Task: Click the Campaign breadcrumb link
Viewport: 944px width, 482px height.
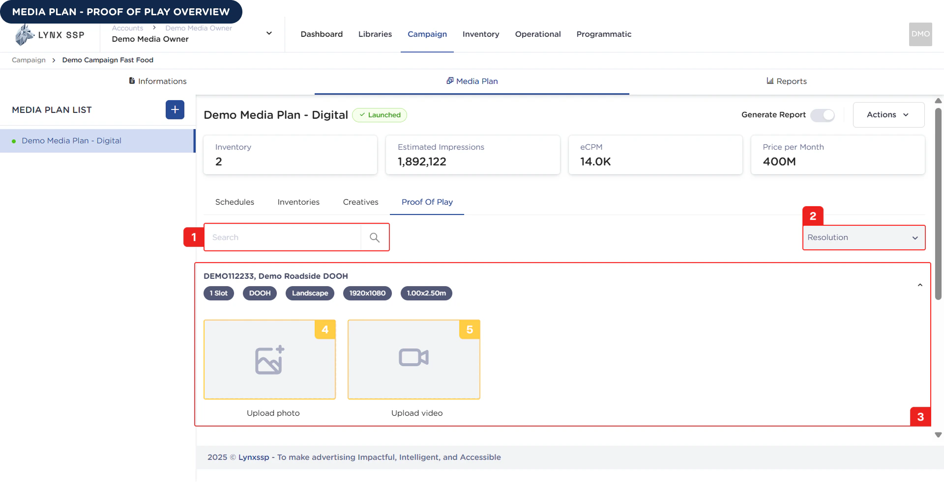Action: click(x=29, y=60)
